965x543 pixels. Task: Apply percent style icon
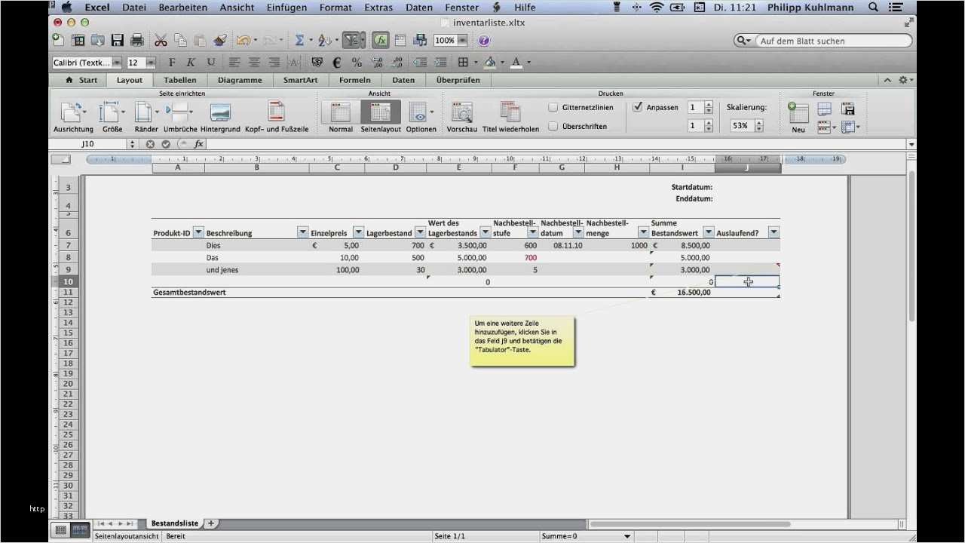tap(357, 63)
